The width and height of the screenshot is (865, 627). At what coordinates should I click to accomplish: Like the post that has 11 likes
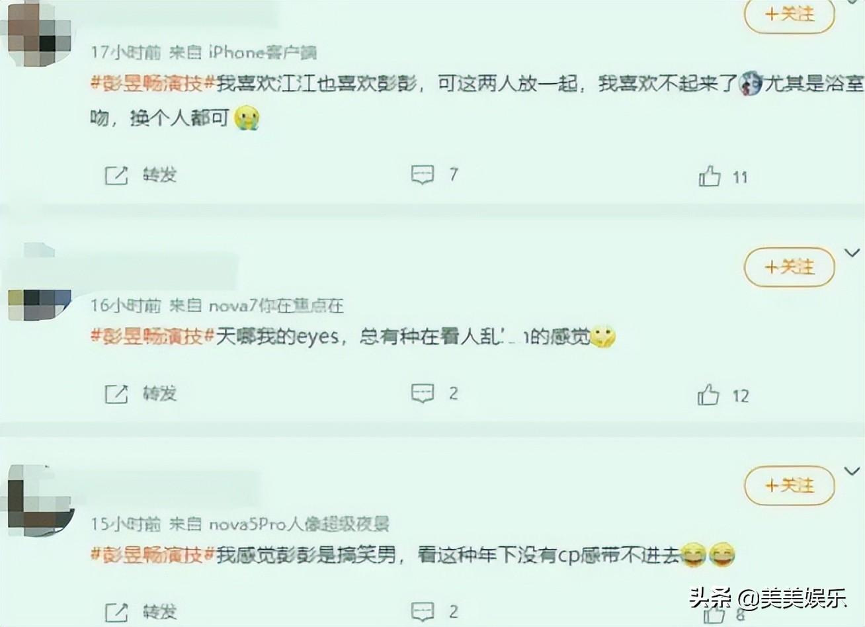(710, 177)
